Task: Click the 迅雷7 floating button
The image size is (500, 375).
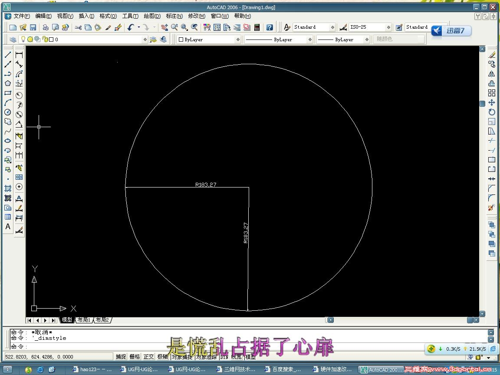Action: tap(451, 31)
